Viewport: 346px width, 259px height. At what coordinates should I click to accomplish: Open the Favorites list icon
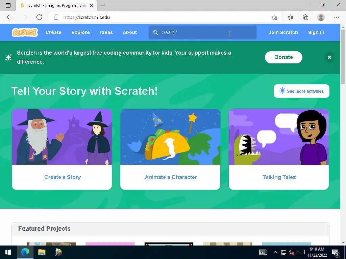290,17
